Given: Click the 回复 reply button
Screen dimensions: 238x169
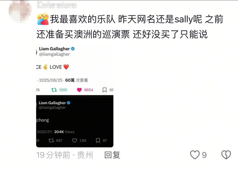Looking at the screenshot, I should coord(112,155).
